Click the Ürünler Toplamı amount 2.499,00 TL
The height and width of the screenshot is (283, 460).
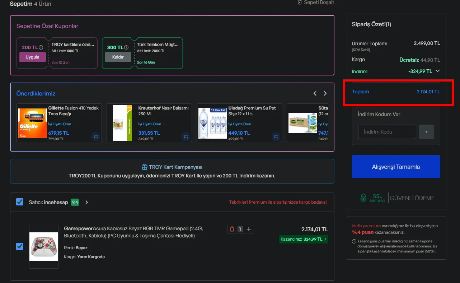click(x=427, y=43)
